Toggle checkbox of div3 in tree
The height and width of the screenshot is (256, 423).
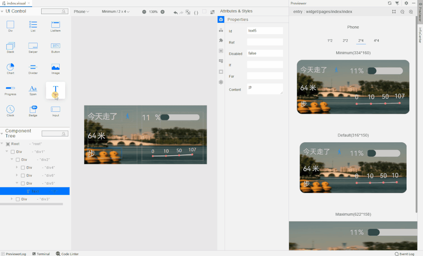(x=18, y=199)
